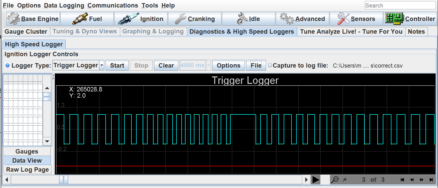Click the Logger Type help icon
This screenshot has width=438, height=188.
[x=8, y=66]
